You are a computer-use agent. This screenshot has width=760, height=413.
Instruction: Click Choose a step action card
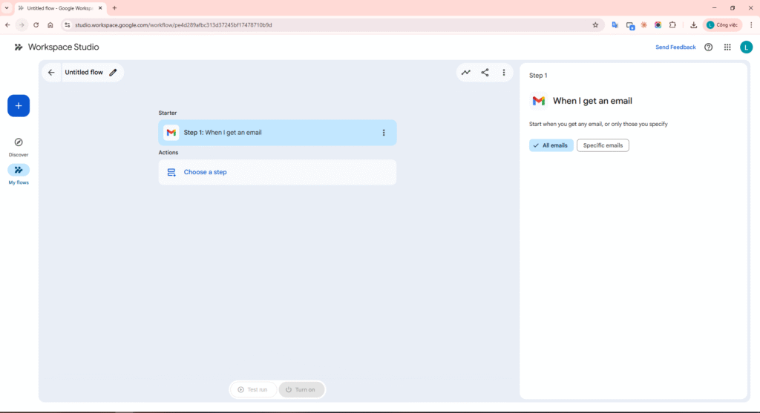[277, 172]
